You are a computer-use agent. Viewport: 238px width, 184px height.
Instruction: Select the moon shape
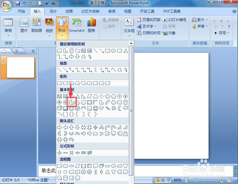coord(120,108)
